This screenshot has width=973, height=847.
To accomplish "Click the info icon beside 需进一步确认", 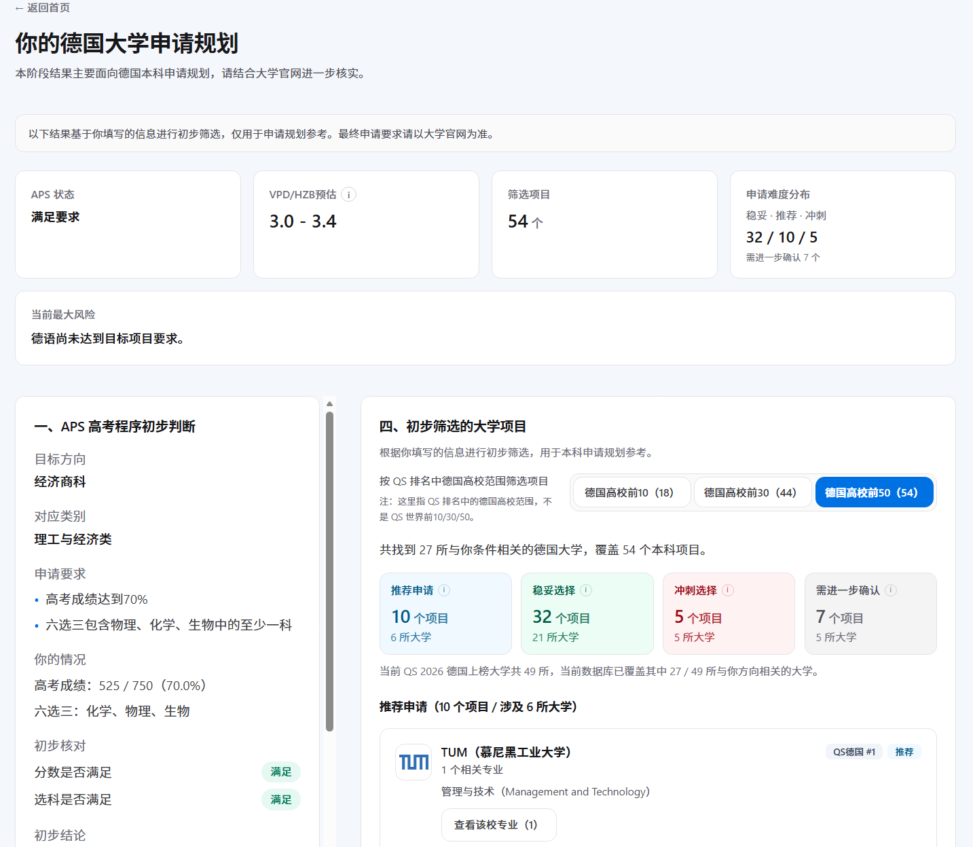I will 891,590.
